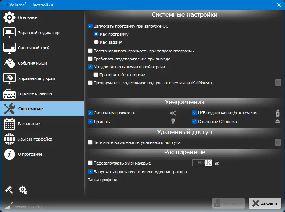Enable Восстанавливать громкость при запуске программы
The width and height of the screenshot is (285, 212).
pos(90,51)
